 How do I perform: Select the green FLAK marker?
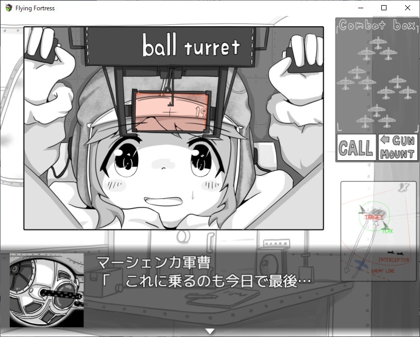click(388, 231)
